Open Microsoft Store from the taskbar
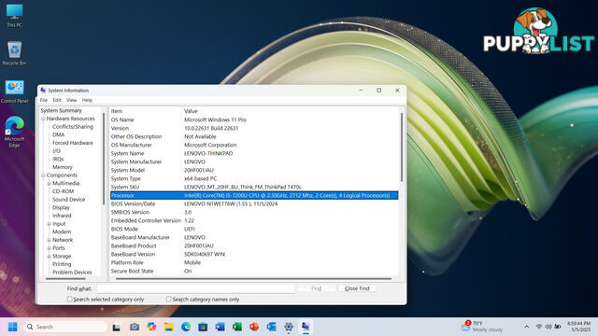The width and height of the screenshot is (598, 336). click(x=203, y=327)
